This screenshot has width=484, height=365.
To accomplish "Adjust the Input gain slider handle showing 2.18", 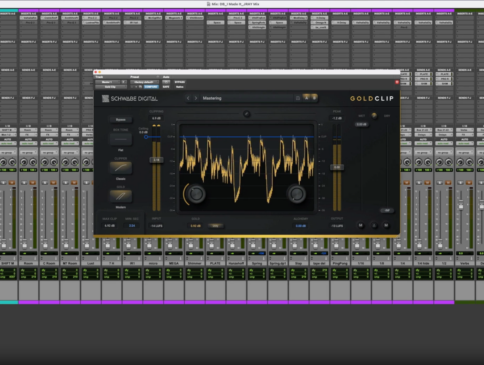I will (156, 160).
